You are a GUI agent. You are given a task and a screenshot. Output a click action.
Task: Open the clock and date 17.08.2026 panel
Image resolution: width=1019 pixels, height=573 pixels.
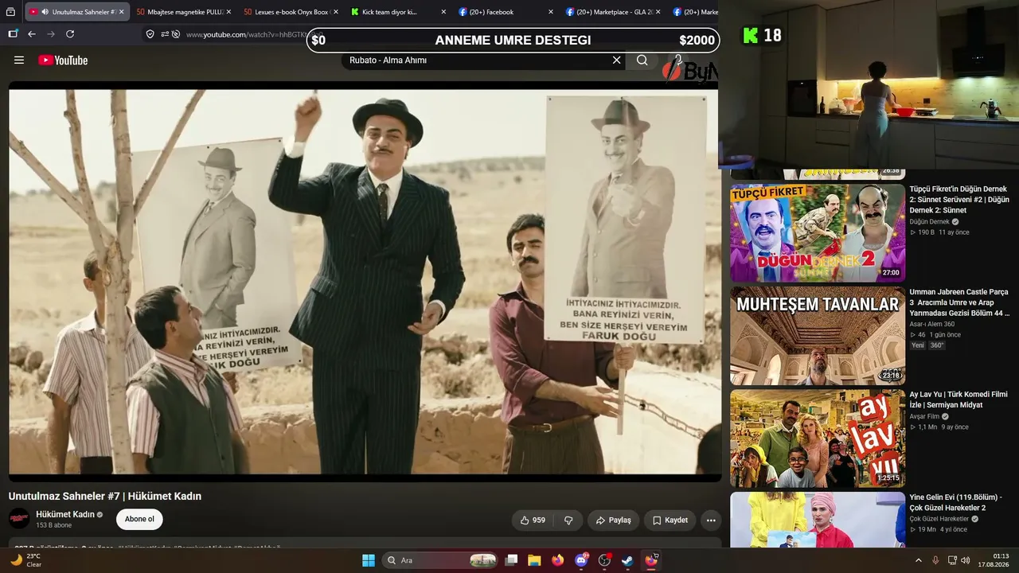(x=994, y=560)
